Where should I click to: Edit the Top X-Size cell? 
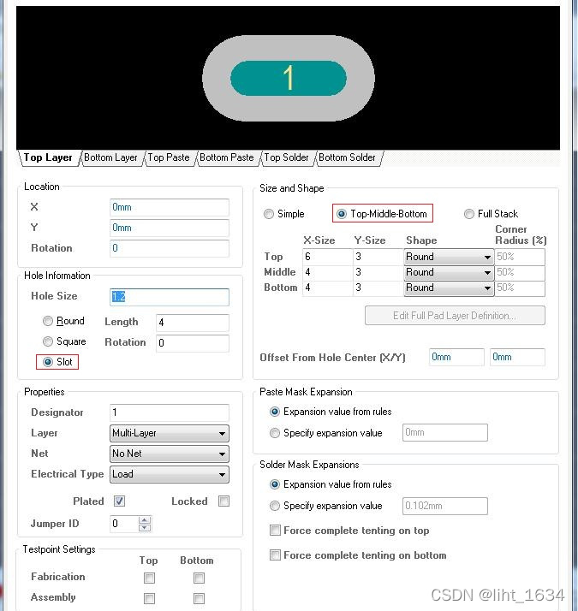click(x=327, y=257)
